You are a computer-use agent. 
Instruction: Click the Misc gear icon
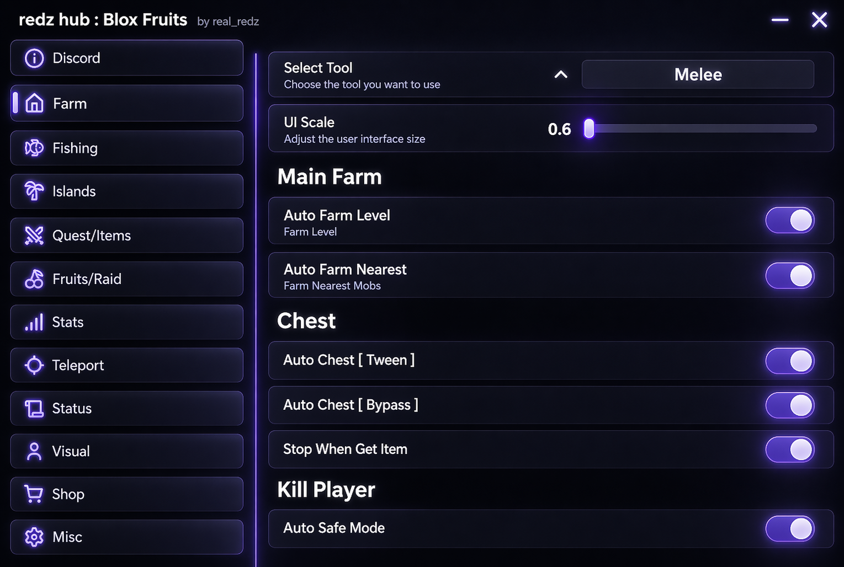pos(34,537)
